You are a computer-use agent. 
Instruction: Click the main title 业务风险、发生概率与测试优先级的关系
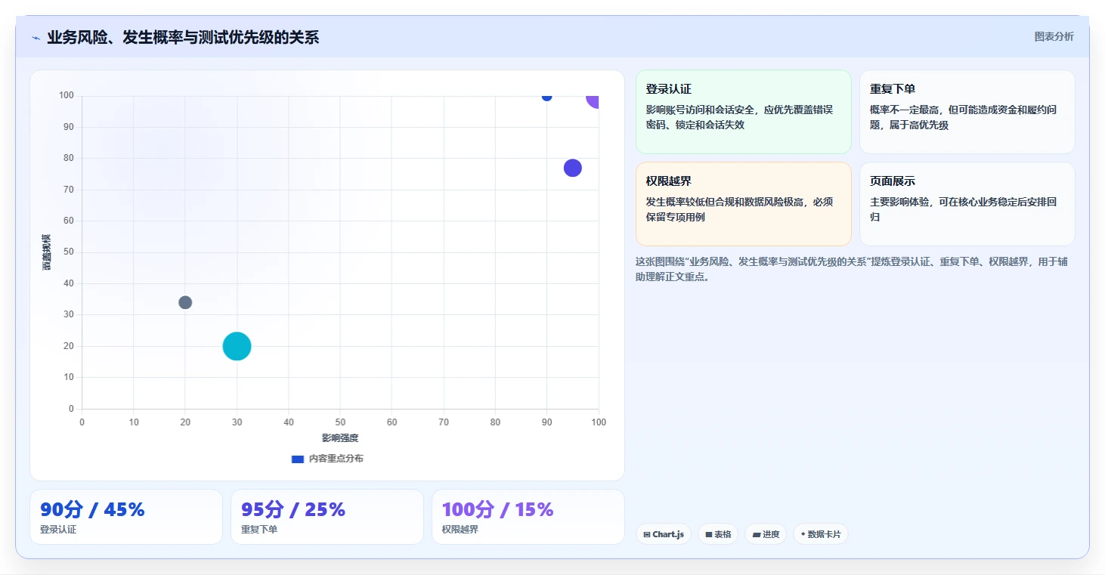click(x=183, y=38)
